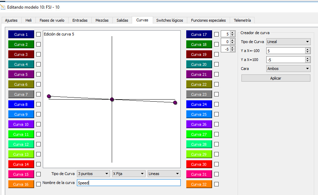Select the center curve point at origin
Image resolution: width=318 pixels, height=195 pixels.
click(x=112, y=100)
